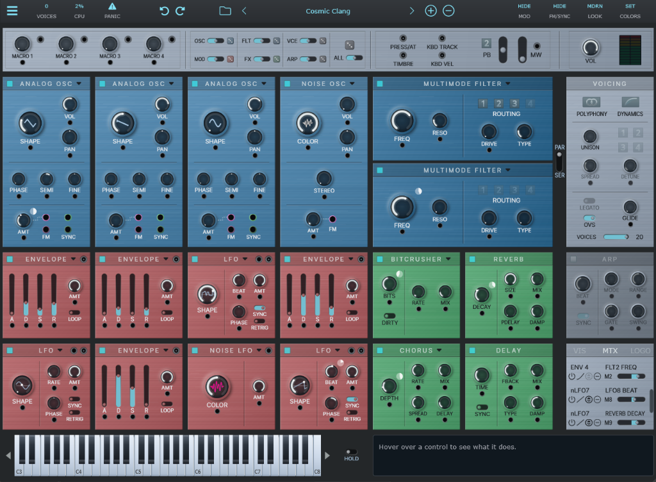Go to the previous preset arrow
656x482 pixels.
click(244, 11)
